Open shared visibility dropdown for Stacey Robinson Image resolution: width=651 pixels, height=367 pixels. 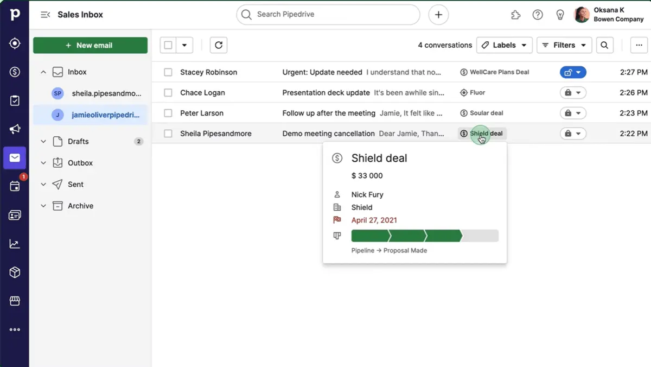tap(573, 72)
